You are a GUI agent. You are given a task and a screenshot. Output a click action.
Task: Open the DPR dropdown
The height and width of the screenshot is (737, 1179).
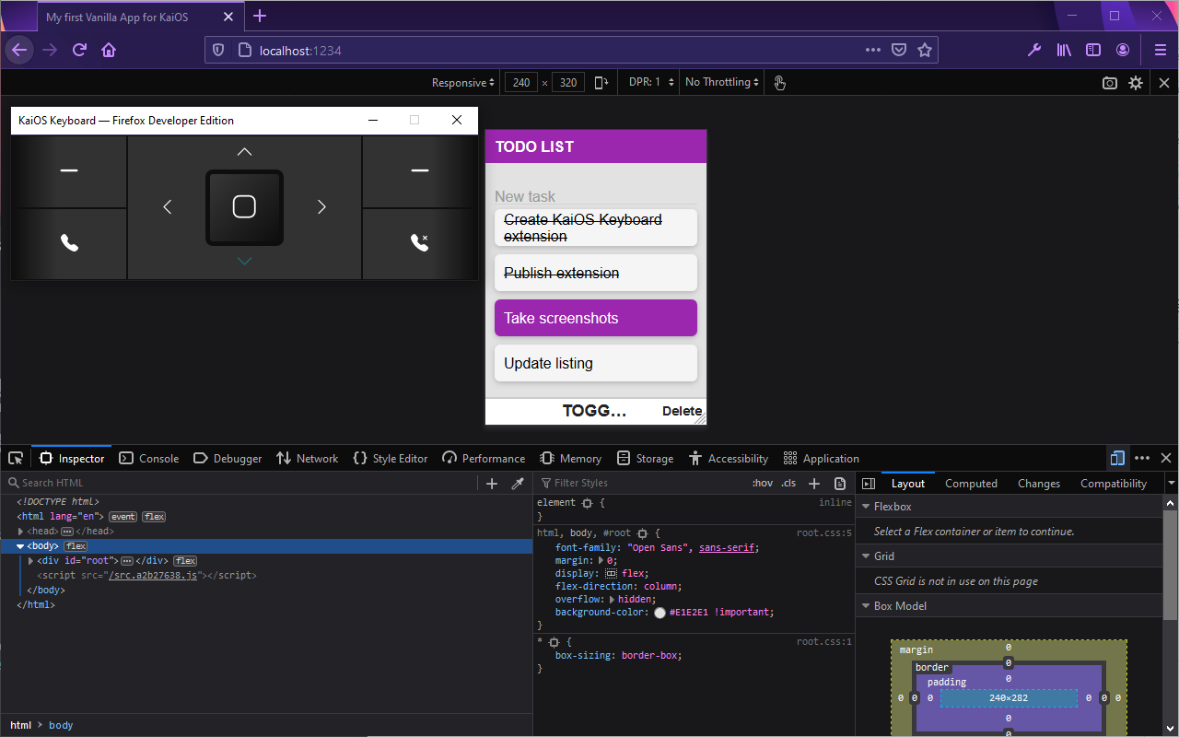click(x=651, y=82)
